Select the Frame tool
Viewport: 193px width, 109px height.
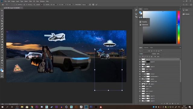coord(2,24)
